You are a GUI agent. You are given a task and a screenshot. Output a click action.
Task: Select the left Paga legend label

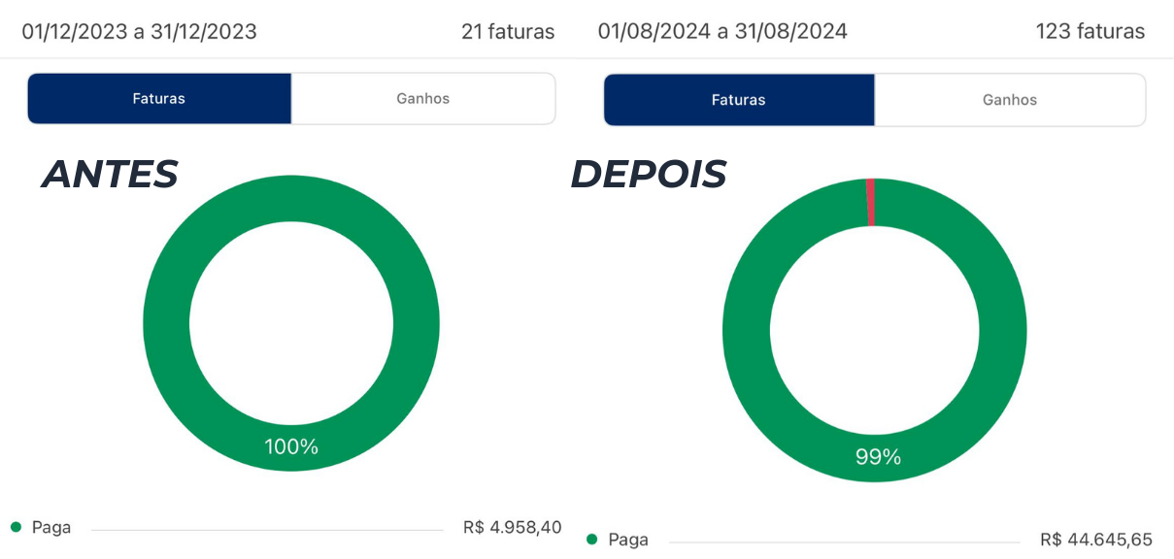pyautogui.click(x=51, y=528)
